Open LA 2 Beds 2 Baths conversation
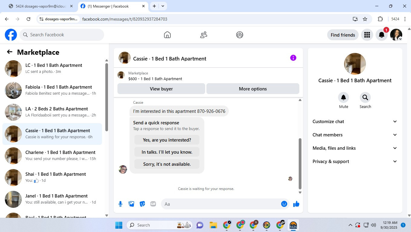Screen dimensions: 411x232 [52, 112]
